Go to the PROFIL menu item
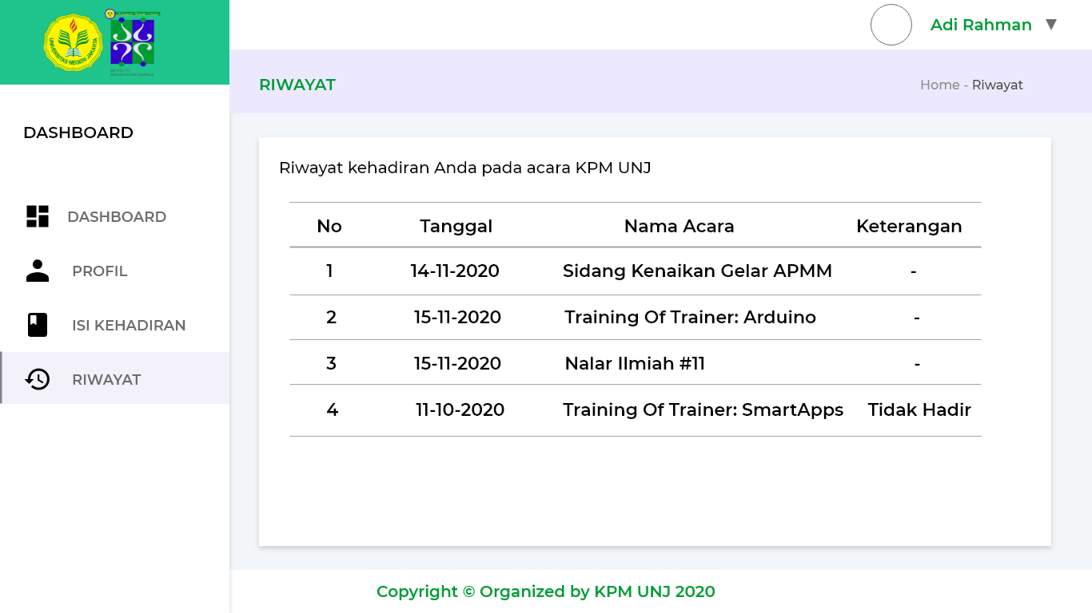 coord(100,271)
